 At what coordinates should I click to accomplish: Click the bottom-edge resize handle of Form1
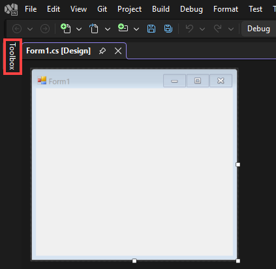pyautogui.click(x=134, y=261)
